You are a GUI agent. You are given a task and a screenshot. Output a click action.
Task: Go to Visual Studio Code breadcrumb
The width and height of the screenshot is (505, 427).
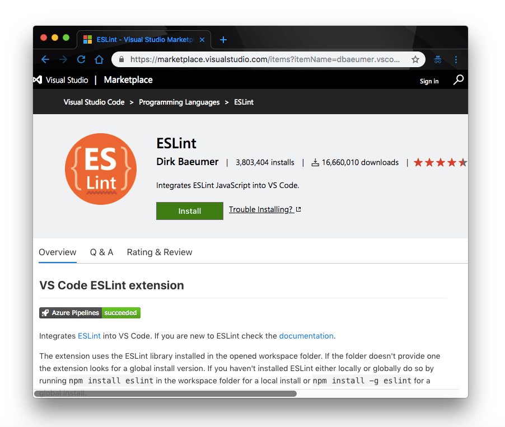click(94, 102)
